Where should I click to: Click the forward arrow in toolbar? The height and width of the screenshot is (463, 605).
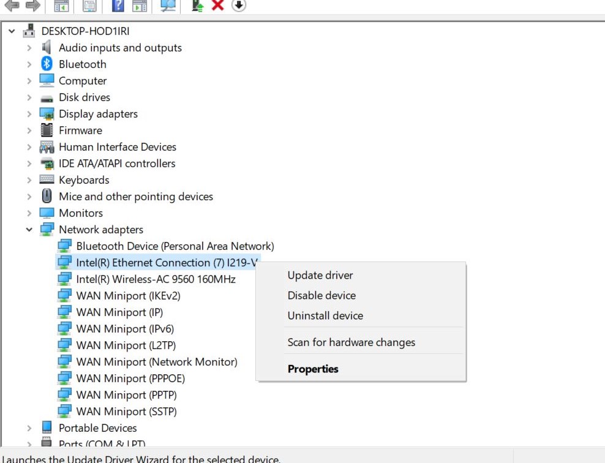click(x=33, y=6)
